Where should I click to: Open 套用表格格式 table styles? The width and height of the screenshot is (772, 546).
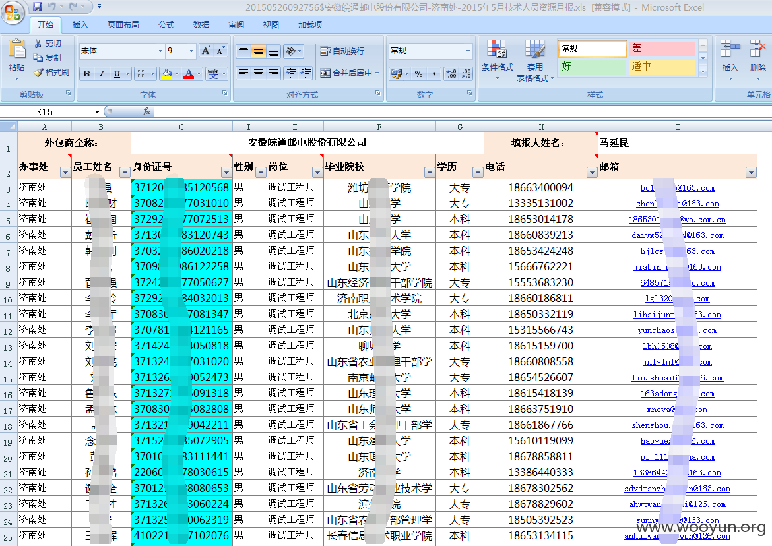(535, 61)
